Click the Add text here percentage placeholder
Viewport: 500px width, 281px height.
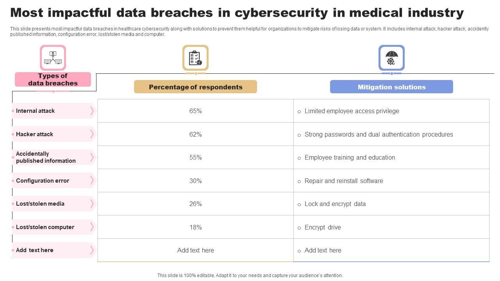(x=195, y=251)
